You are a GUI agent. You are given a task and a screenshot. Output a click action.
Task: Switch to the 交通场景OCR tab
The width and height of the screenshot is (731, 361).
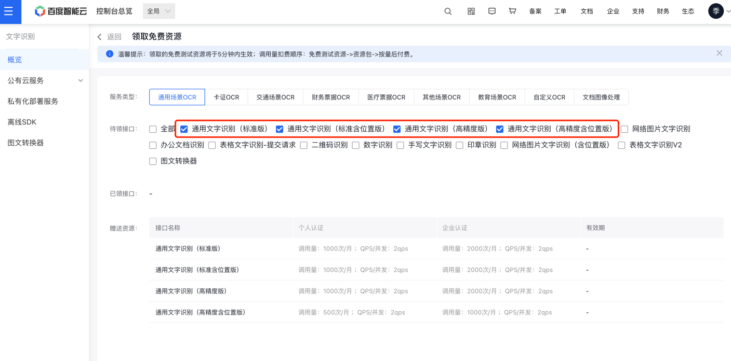[x=275, y=97]
